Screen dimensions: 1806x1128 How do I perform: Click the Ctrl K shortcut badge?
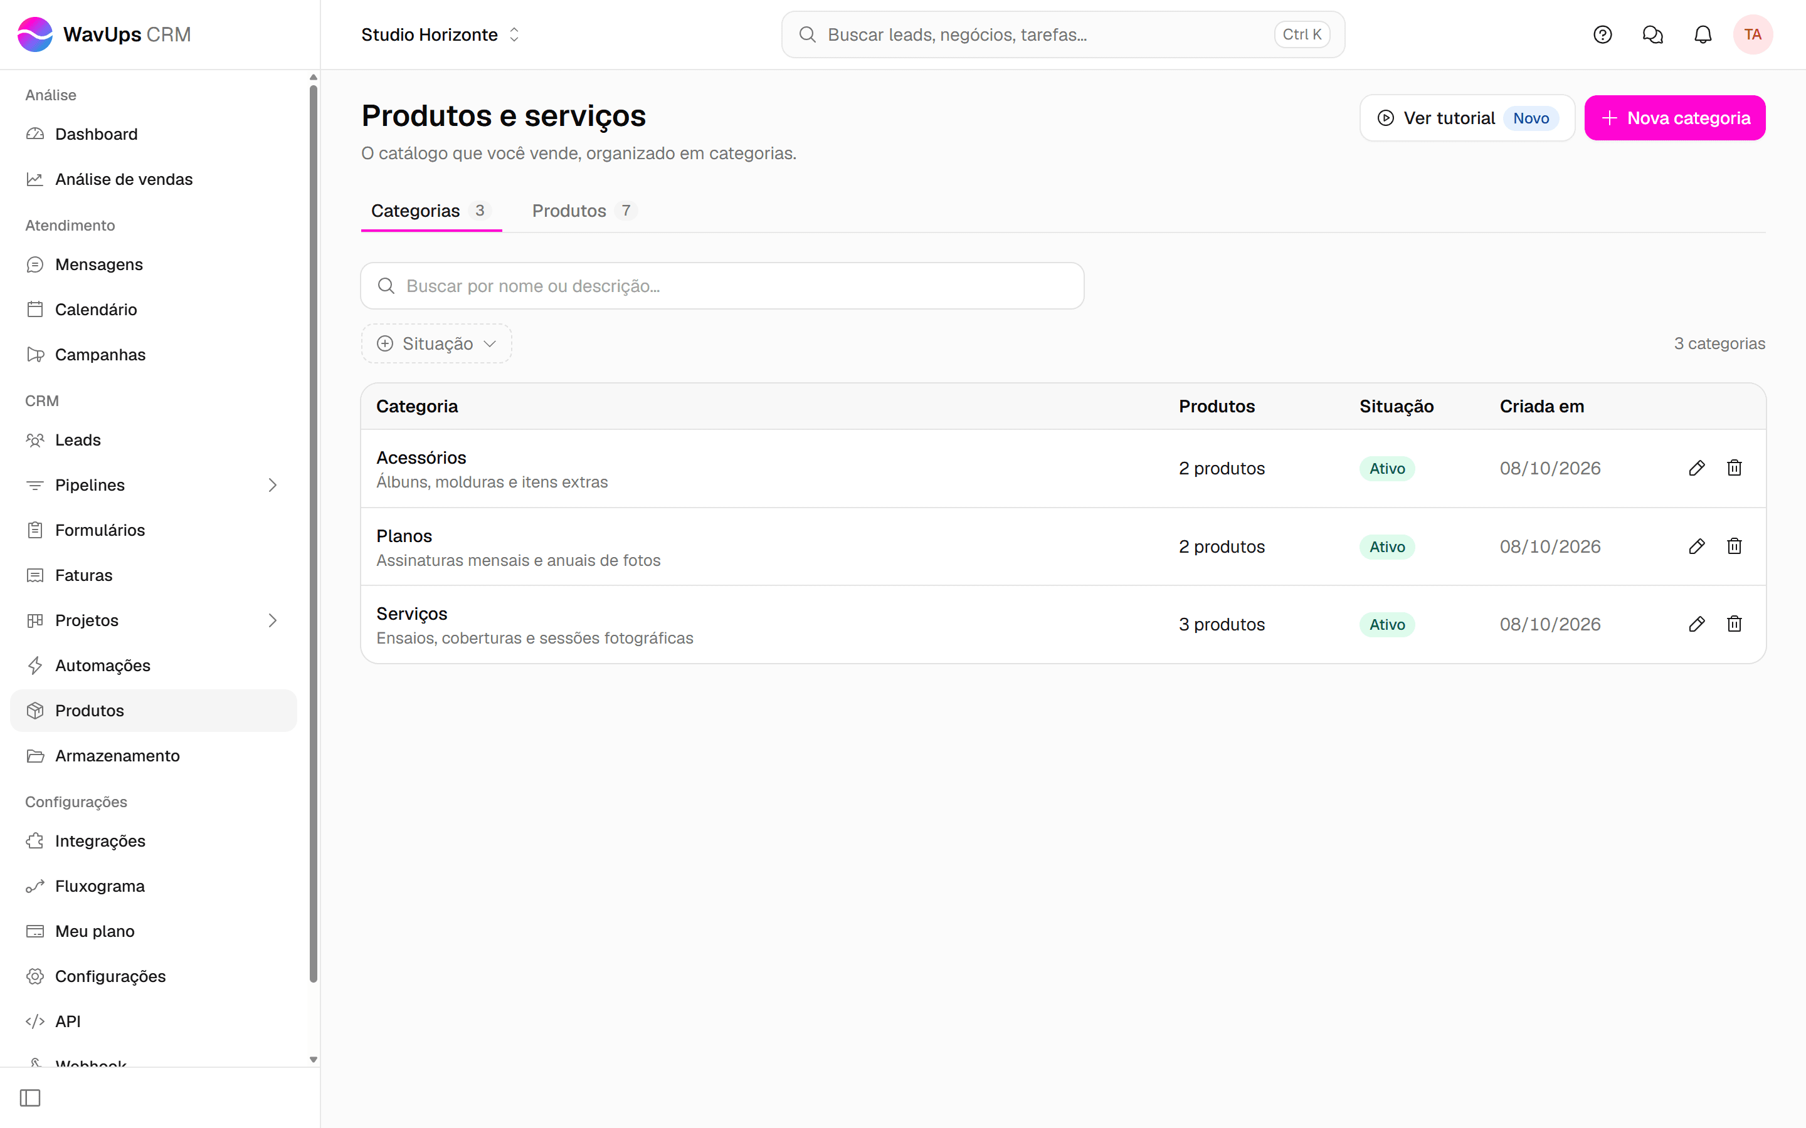pos(1302,34)
